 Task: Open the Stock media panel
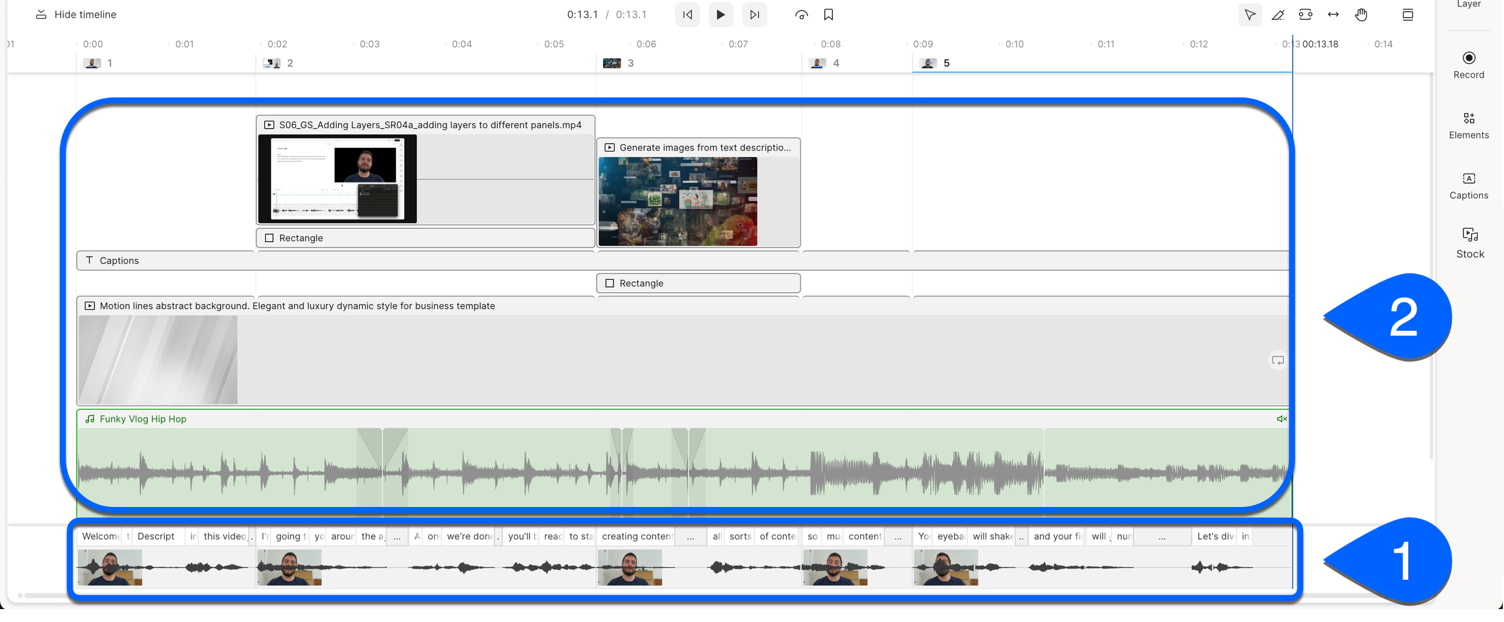[1469, 243]
